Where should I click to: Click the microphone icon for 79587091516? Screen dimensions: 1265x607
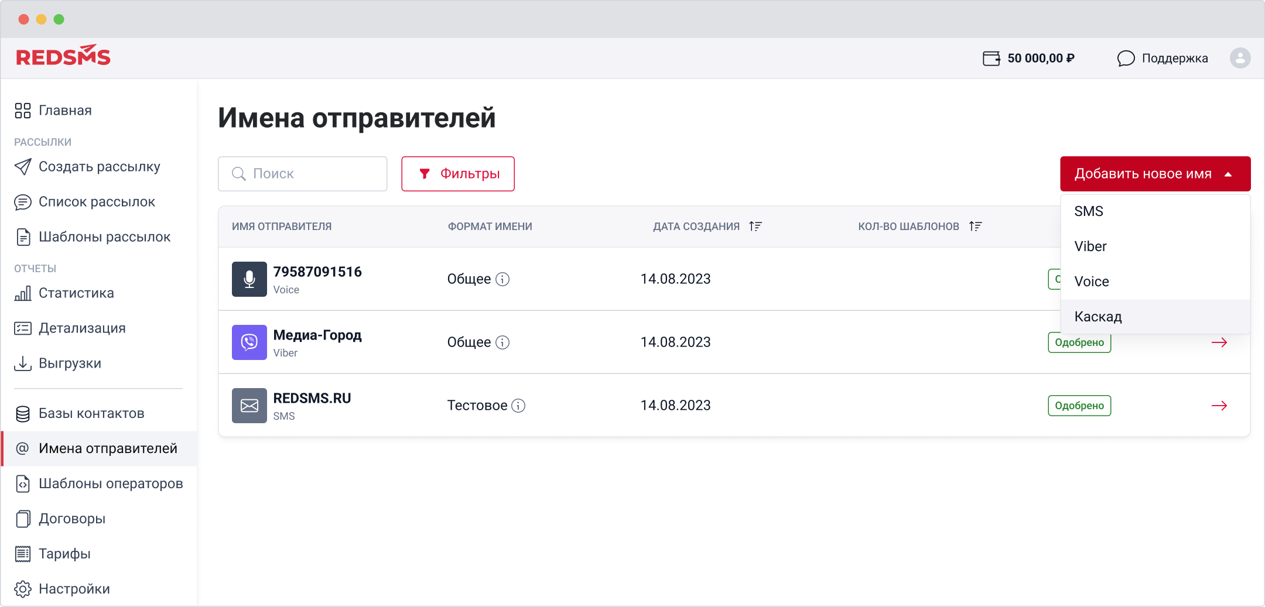(249, 279)
